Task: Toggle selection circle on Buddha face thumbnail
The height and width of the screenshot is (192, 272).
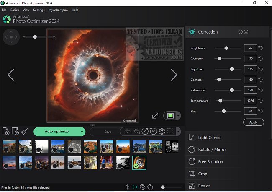Action: 87,166
